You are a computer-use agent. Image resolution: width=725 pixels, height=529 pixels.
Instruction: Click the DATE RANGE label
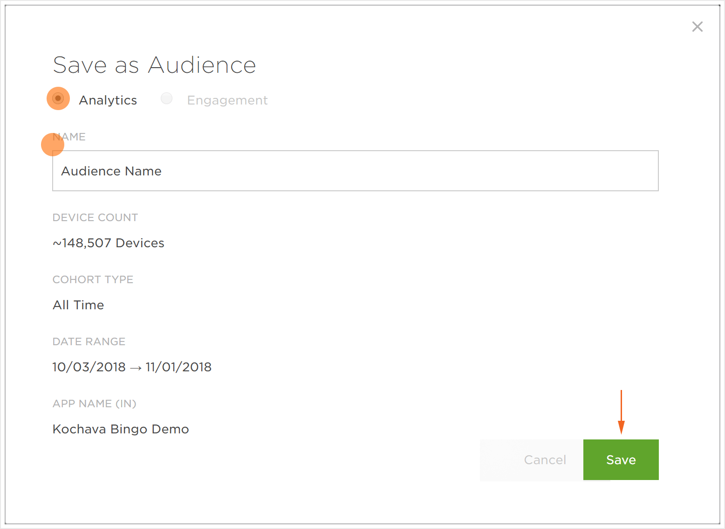click(89, 341)
